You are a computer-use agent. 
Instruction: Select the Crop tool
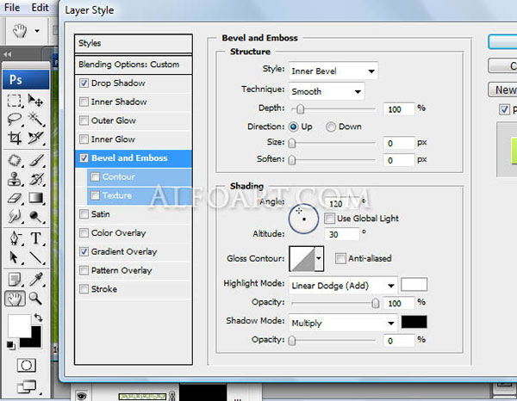click(x=14, y=138)
